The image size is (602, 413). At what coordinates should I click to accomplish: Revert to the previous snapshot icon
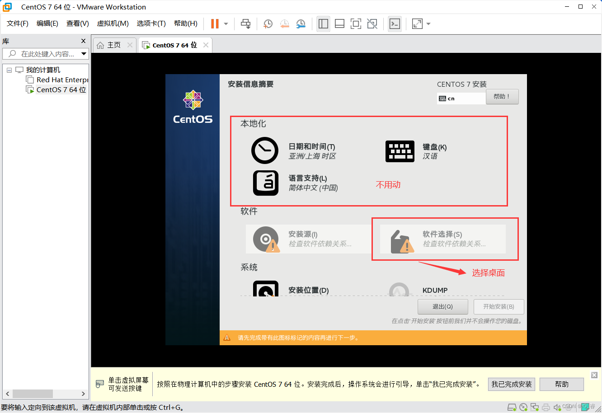[284, 24]
